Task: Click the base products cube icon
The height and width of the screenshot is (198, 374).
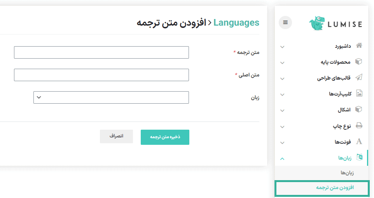Action: pyautogui.click(x=359, y=62)
